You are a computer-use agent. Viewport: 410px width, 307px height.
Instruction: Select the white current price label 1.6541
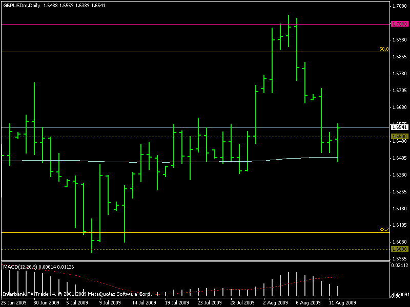click(399, 127)
